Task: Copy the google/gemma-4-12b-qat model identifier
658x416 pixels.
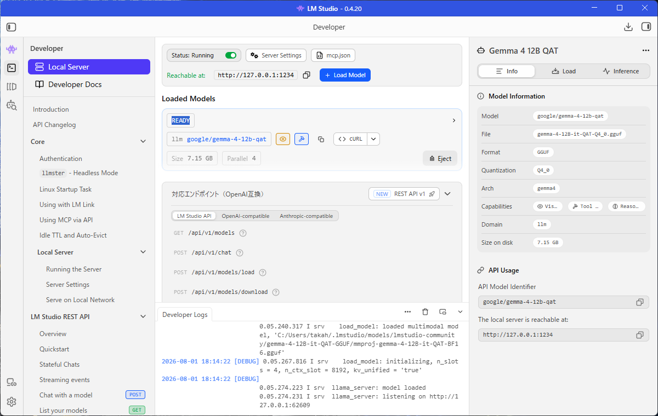Action: pos(321,139)
